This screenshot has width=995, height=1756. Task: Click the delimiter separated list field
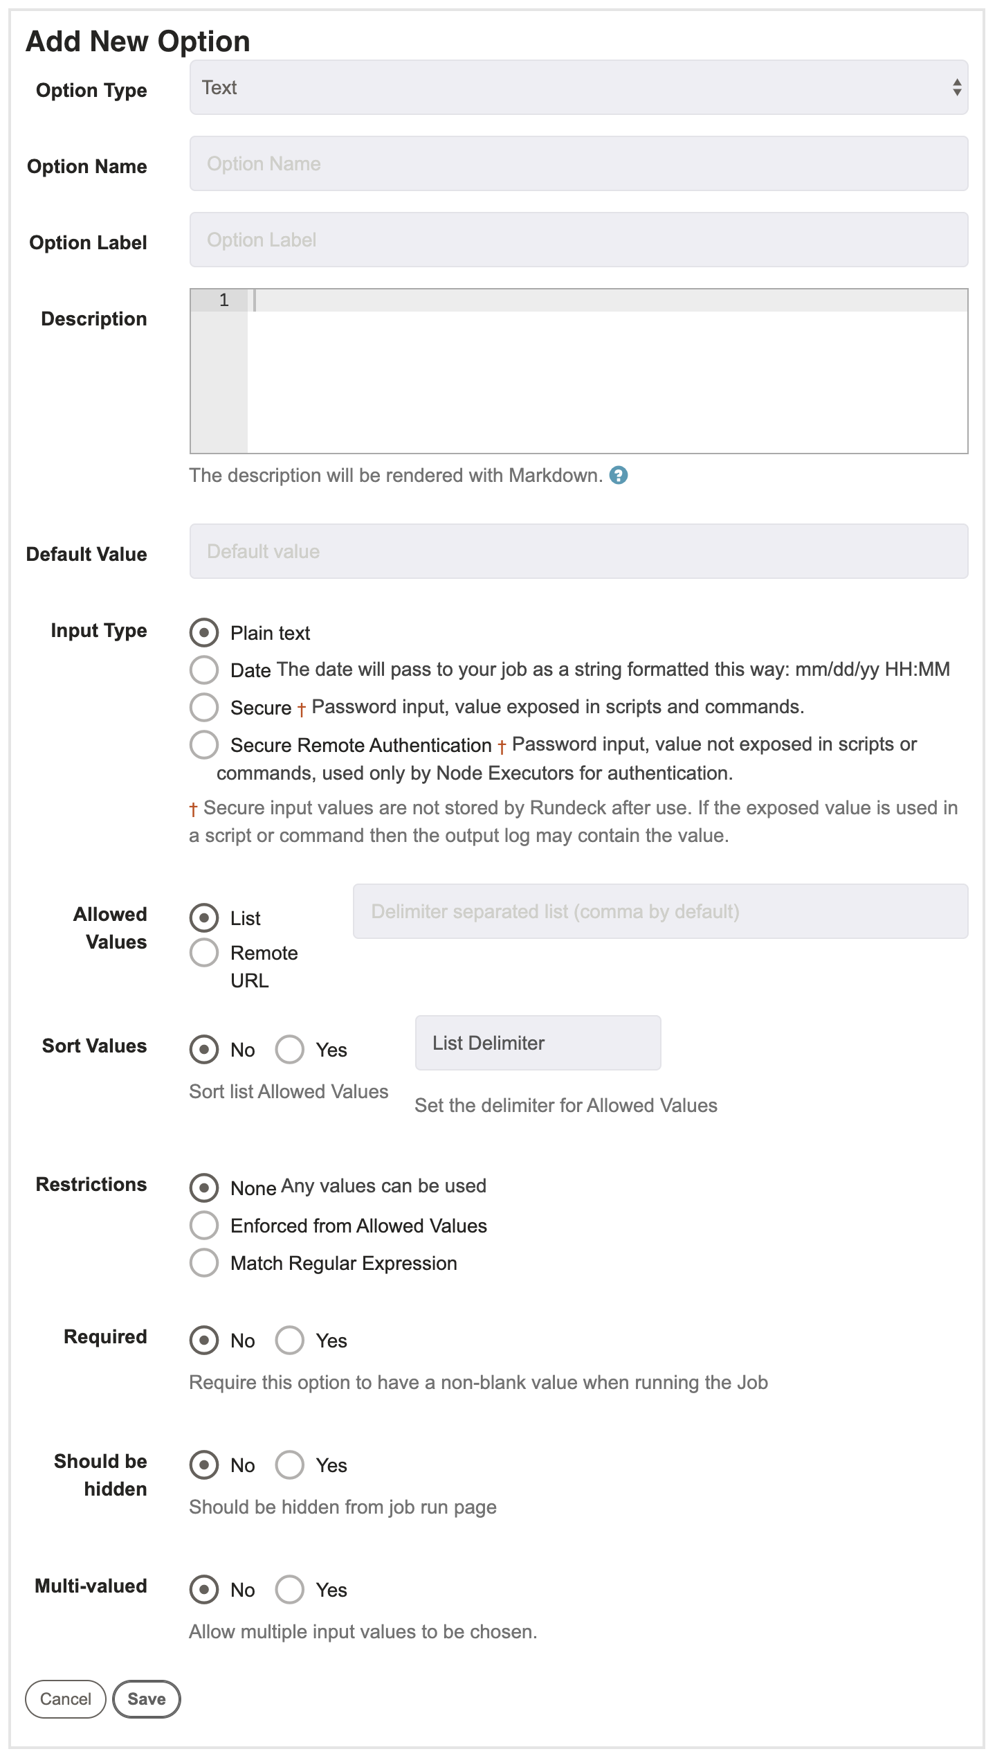(x=660, y=911)
